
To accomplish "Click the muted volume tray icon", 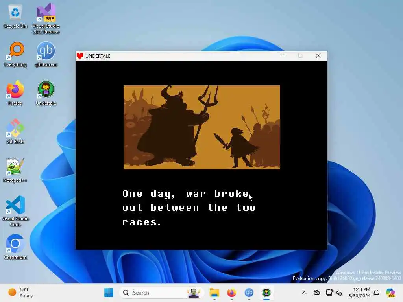I will (x=339, y=293).
